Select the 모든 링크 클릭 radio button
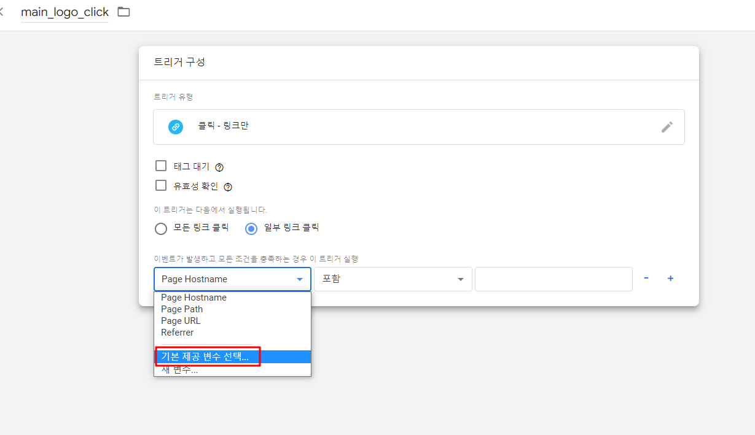Image resolution: width=755 pixels, height=435 pixels. [x=160, y=228]
